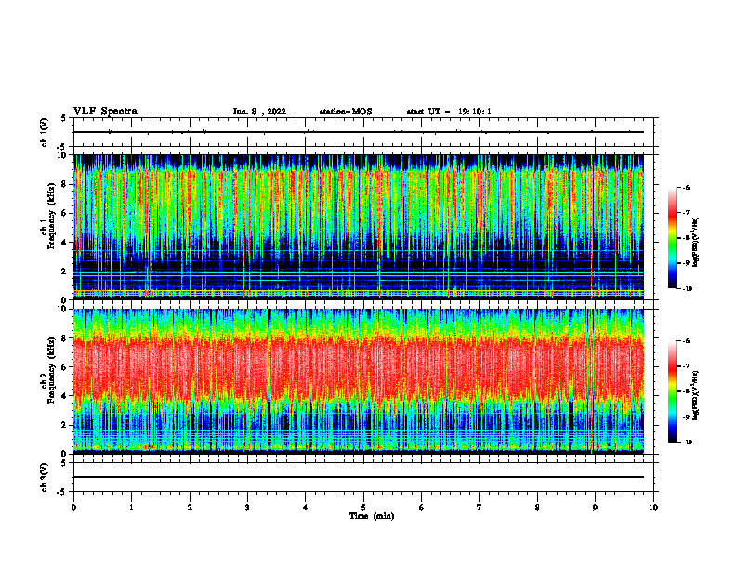
Task: Click the "0" tick label on the time axis
Action: tap(73, 508)
